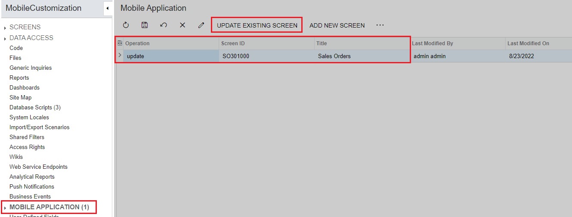The image size is (572, 217).
Task: Expand the DATA ACCESS tree node
Action: [x=5, y=39]
